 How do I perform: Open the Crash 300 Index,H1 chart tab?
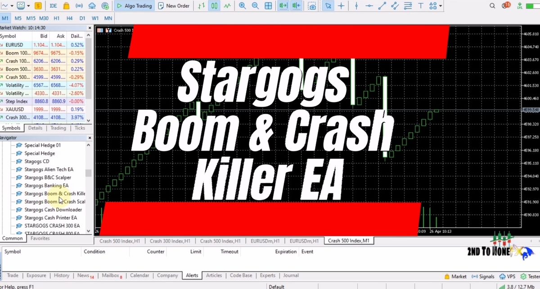coord(170,241)
